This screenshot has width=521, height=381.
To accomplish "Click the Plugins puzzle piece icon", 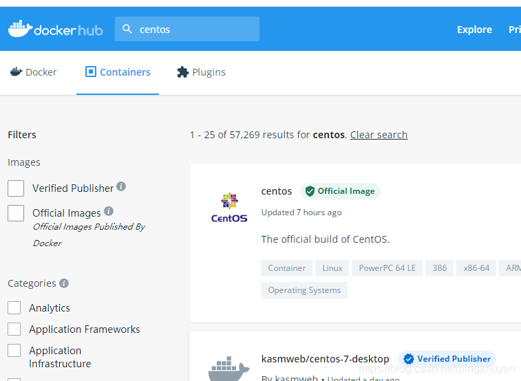I will [x=183, y=72].
